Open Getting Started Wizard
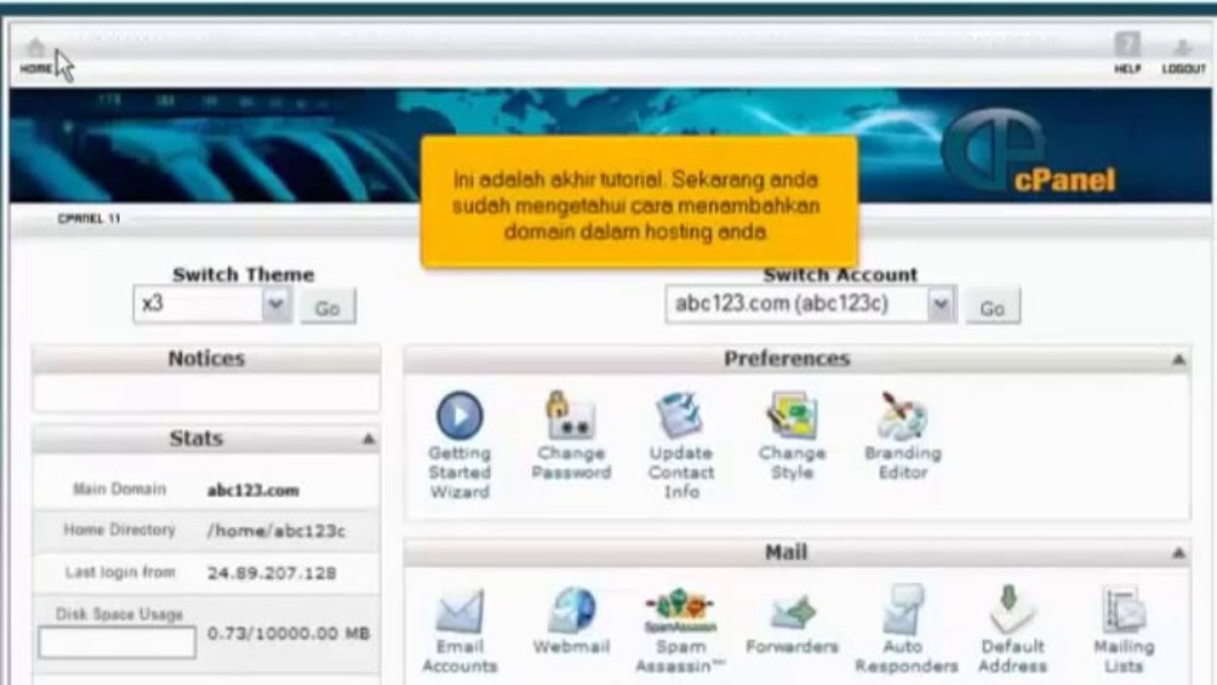The image size is (1217, 685). (x=460, y=446)
